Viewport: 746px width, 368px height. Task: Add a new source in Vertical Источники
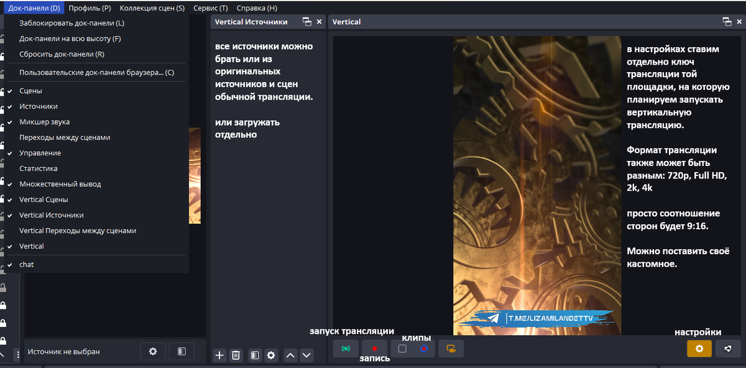click(219, 356)
